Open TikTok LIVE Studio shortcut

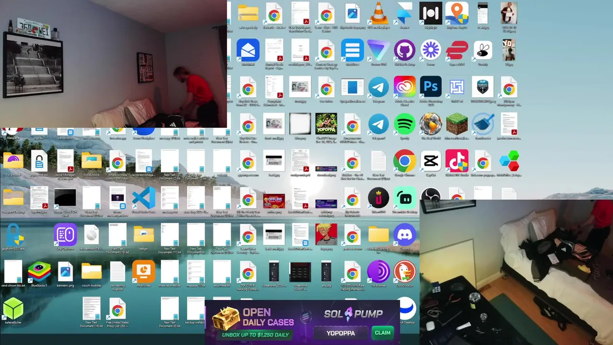click(456, 161)
